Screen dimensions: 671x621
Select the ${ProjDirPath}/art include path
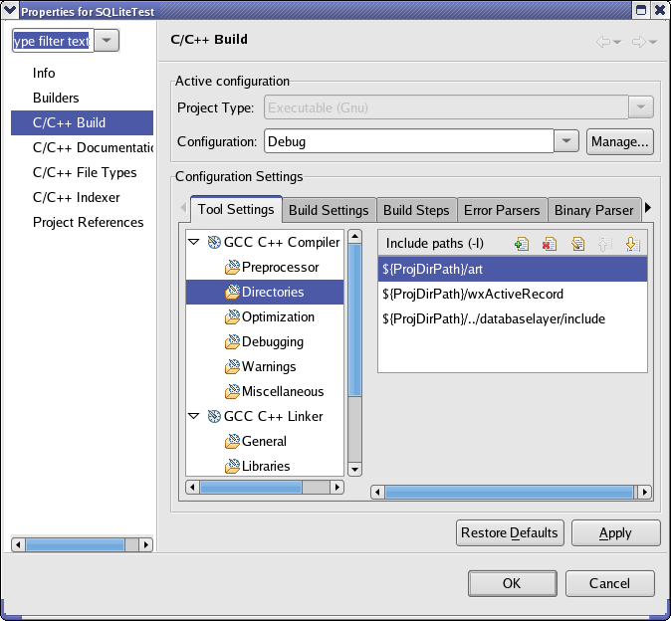[x=513, y=269]
